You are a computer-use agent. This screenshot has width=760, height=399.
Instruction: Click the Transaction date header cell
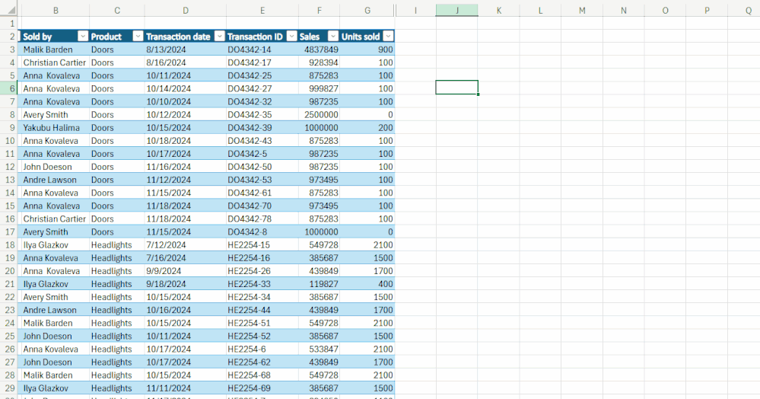coord(185,37)
